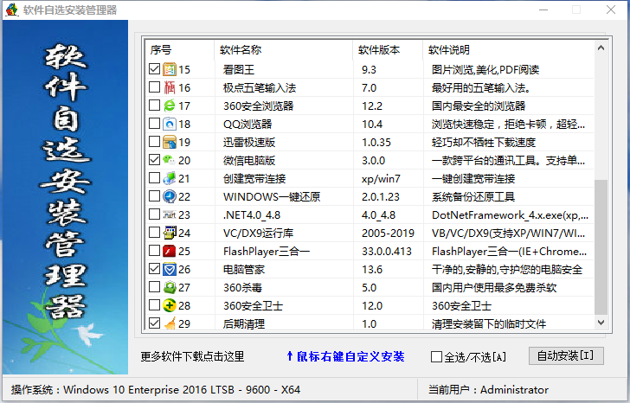This screenshot has width=630, height=403.
Task: Click the 360安全浏览器 name text
Action: [x=259, y=106]
